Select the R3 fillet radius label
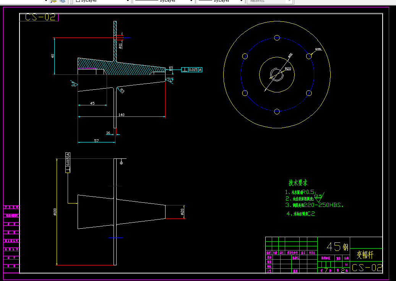This screenshot has height=281, width=396. 122,90
